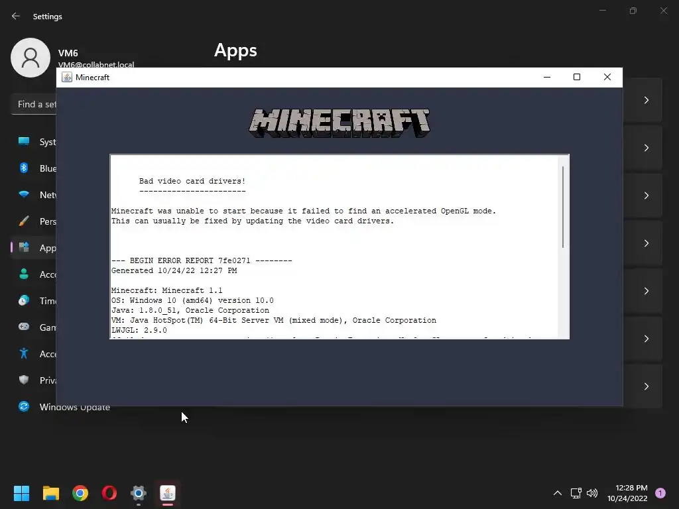Click the Settings back arrow

pyautogui.click(x=16, y=16)
